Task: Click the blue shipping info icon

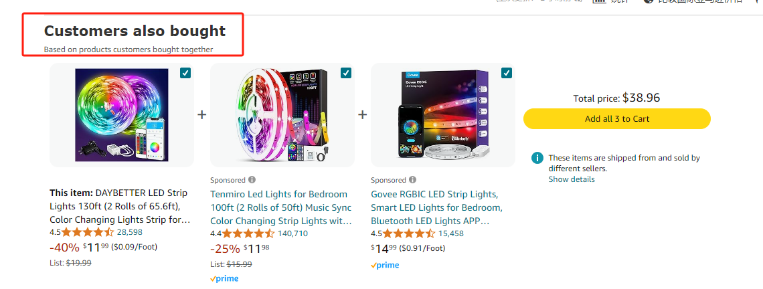Action: [x=537, y=158]
